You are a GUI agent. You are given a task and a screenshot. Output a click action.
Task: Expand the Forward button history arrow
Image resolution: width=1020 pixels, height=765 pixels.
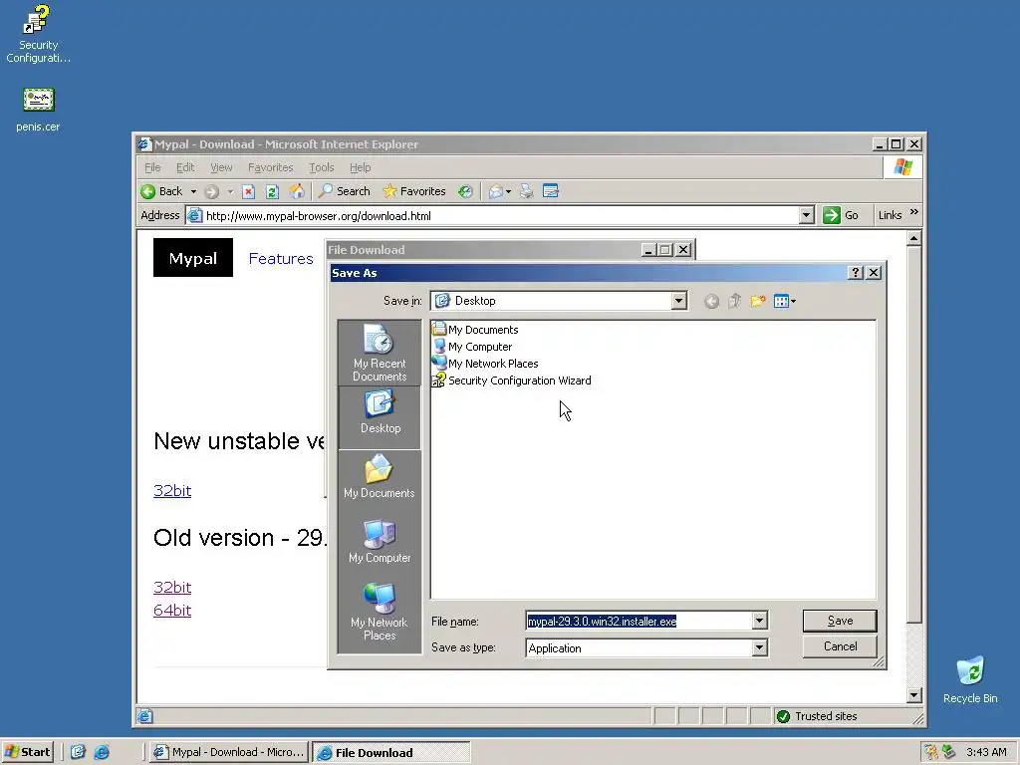click(230, 191)
